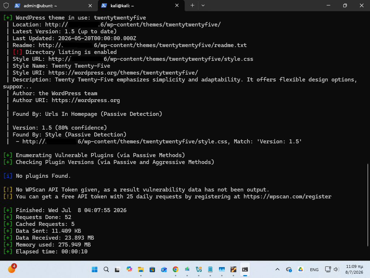370x278 pixels.
Task: Open File Explorer from the taskbar
Action: point(141,269)
